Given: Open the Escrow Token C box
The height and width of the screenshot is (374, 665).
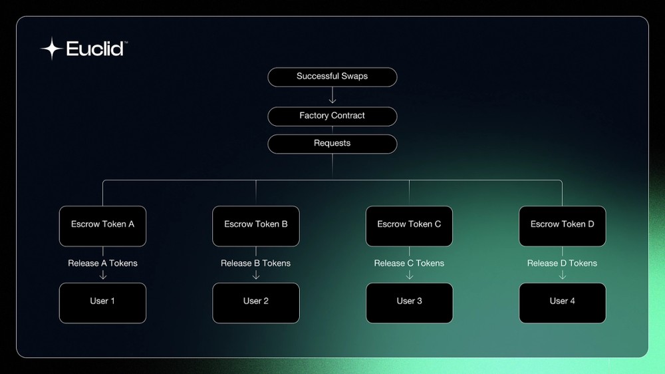Looking at the screenshot, I should click(409, 226).
